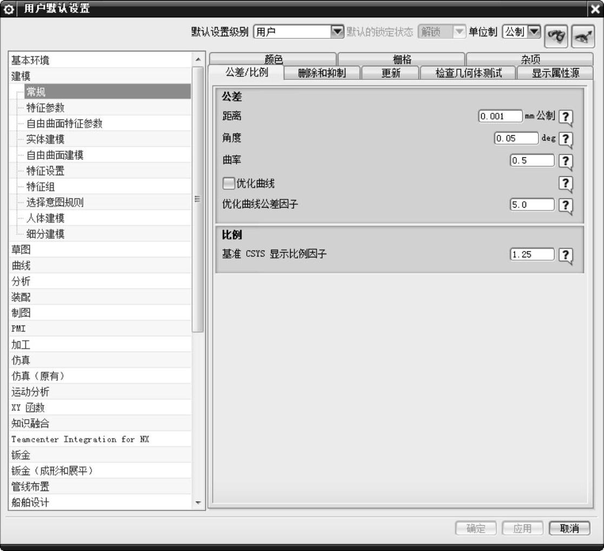Open help for 优化曲线公差因子

(x=566, y=205)
